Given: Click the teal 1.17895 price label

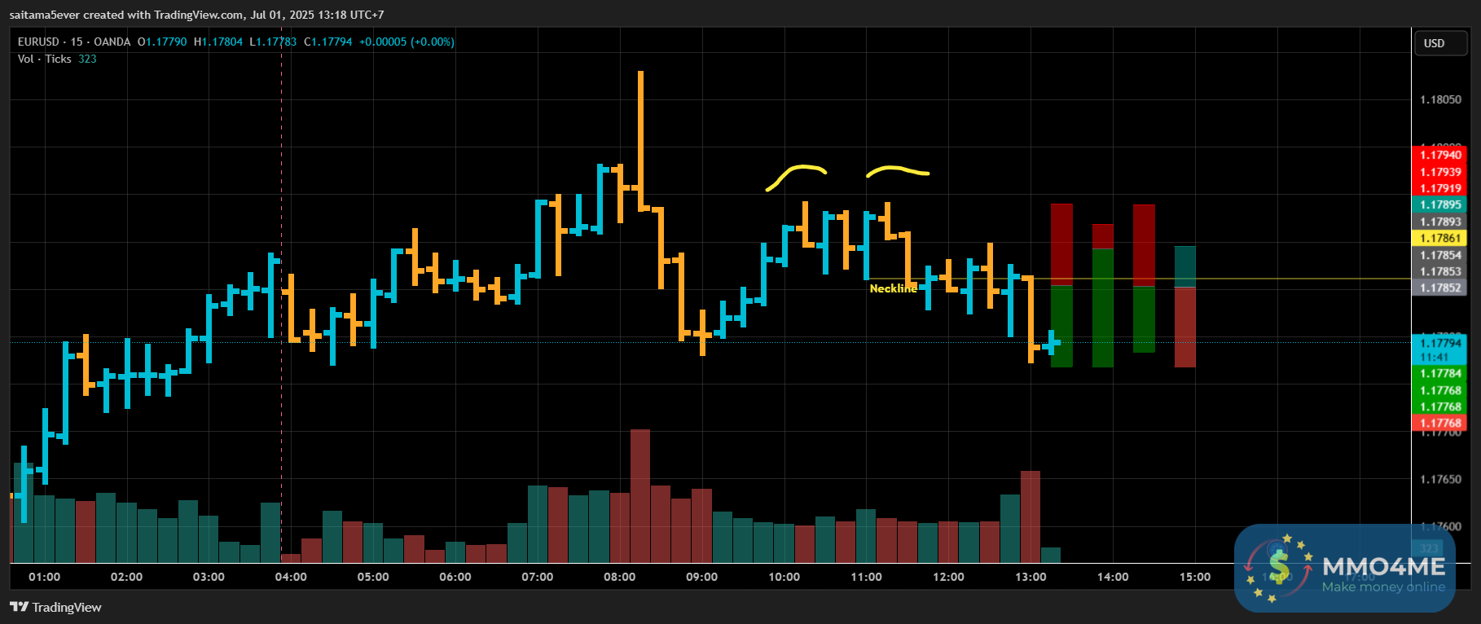Looking at the screenshot, I should (1440, 204).
